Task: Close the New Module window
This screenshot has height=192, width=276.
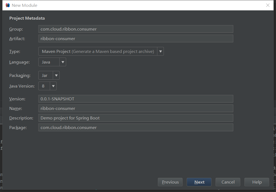Action: (x=268, y=5)
